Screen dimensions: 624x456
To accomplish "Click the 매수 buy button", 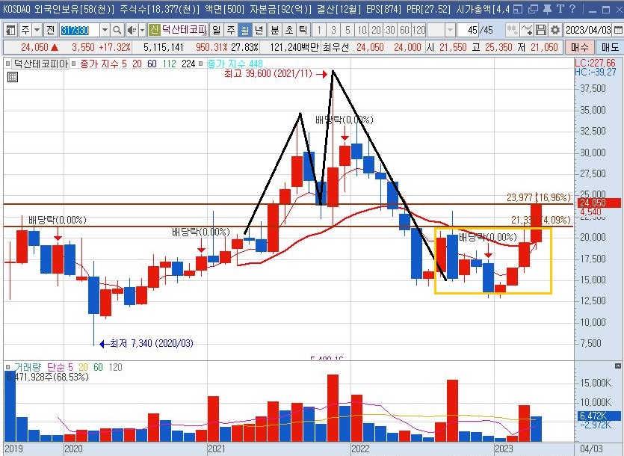I will click(579, 47).
